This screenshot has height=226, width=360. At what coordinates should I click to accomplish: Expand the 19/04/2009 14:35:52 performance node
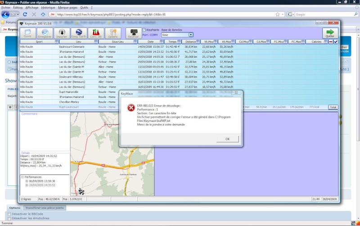27,185
